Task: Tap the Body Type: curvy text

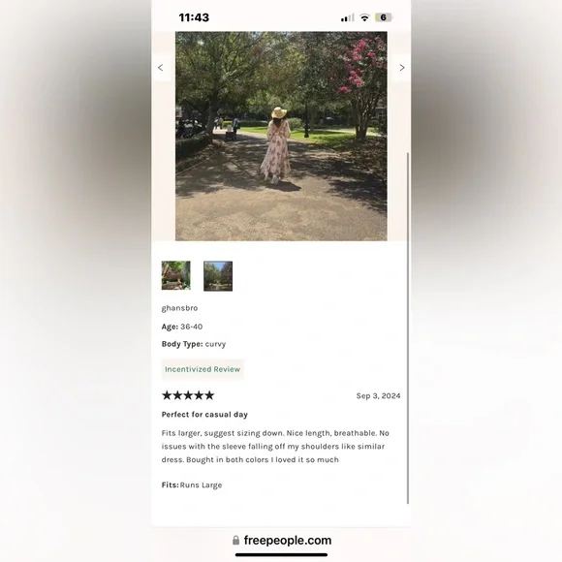Action: pos(194,344)
